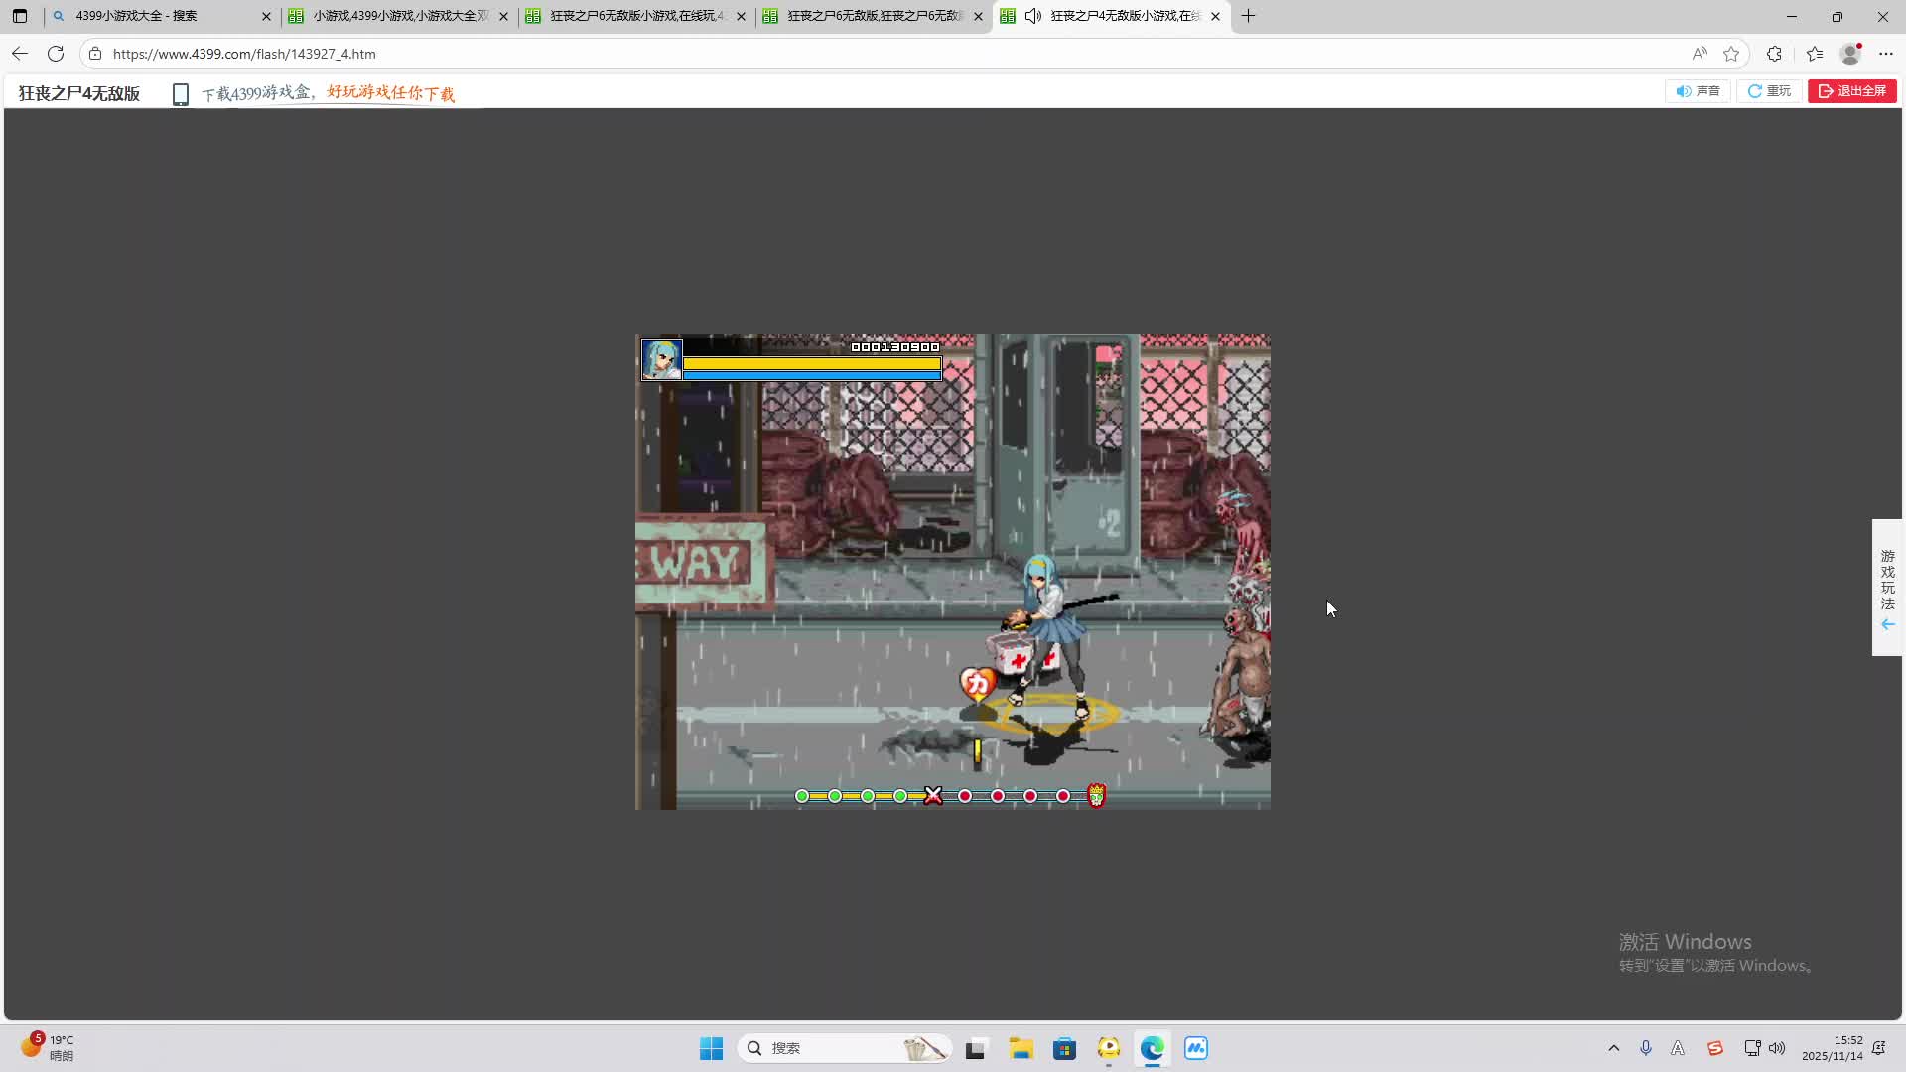This screenshot has height=1072, width=1906.
Task: Open the tab actions icon at top-left
Action: pyautogui.click(x=20, y=16)
